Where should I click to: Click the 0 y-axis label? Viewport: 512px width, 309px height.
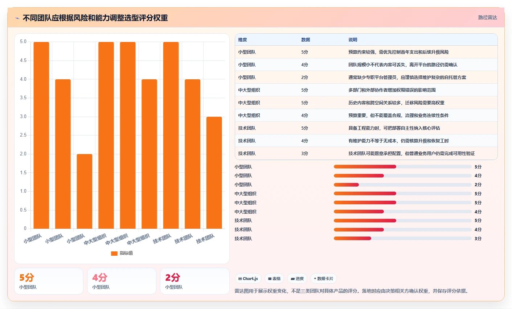pos(25,229)
